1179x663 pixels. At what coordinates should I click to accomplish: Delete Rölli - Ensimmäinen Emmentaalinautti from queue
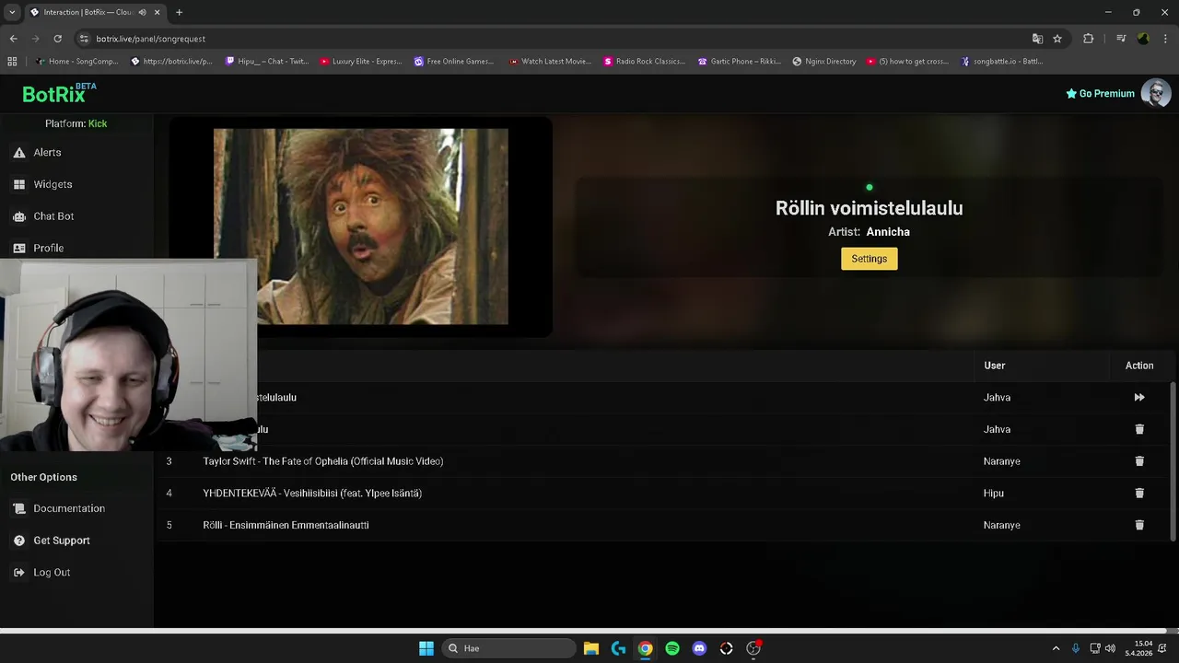pos(1139,525)
